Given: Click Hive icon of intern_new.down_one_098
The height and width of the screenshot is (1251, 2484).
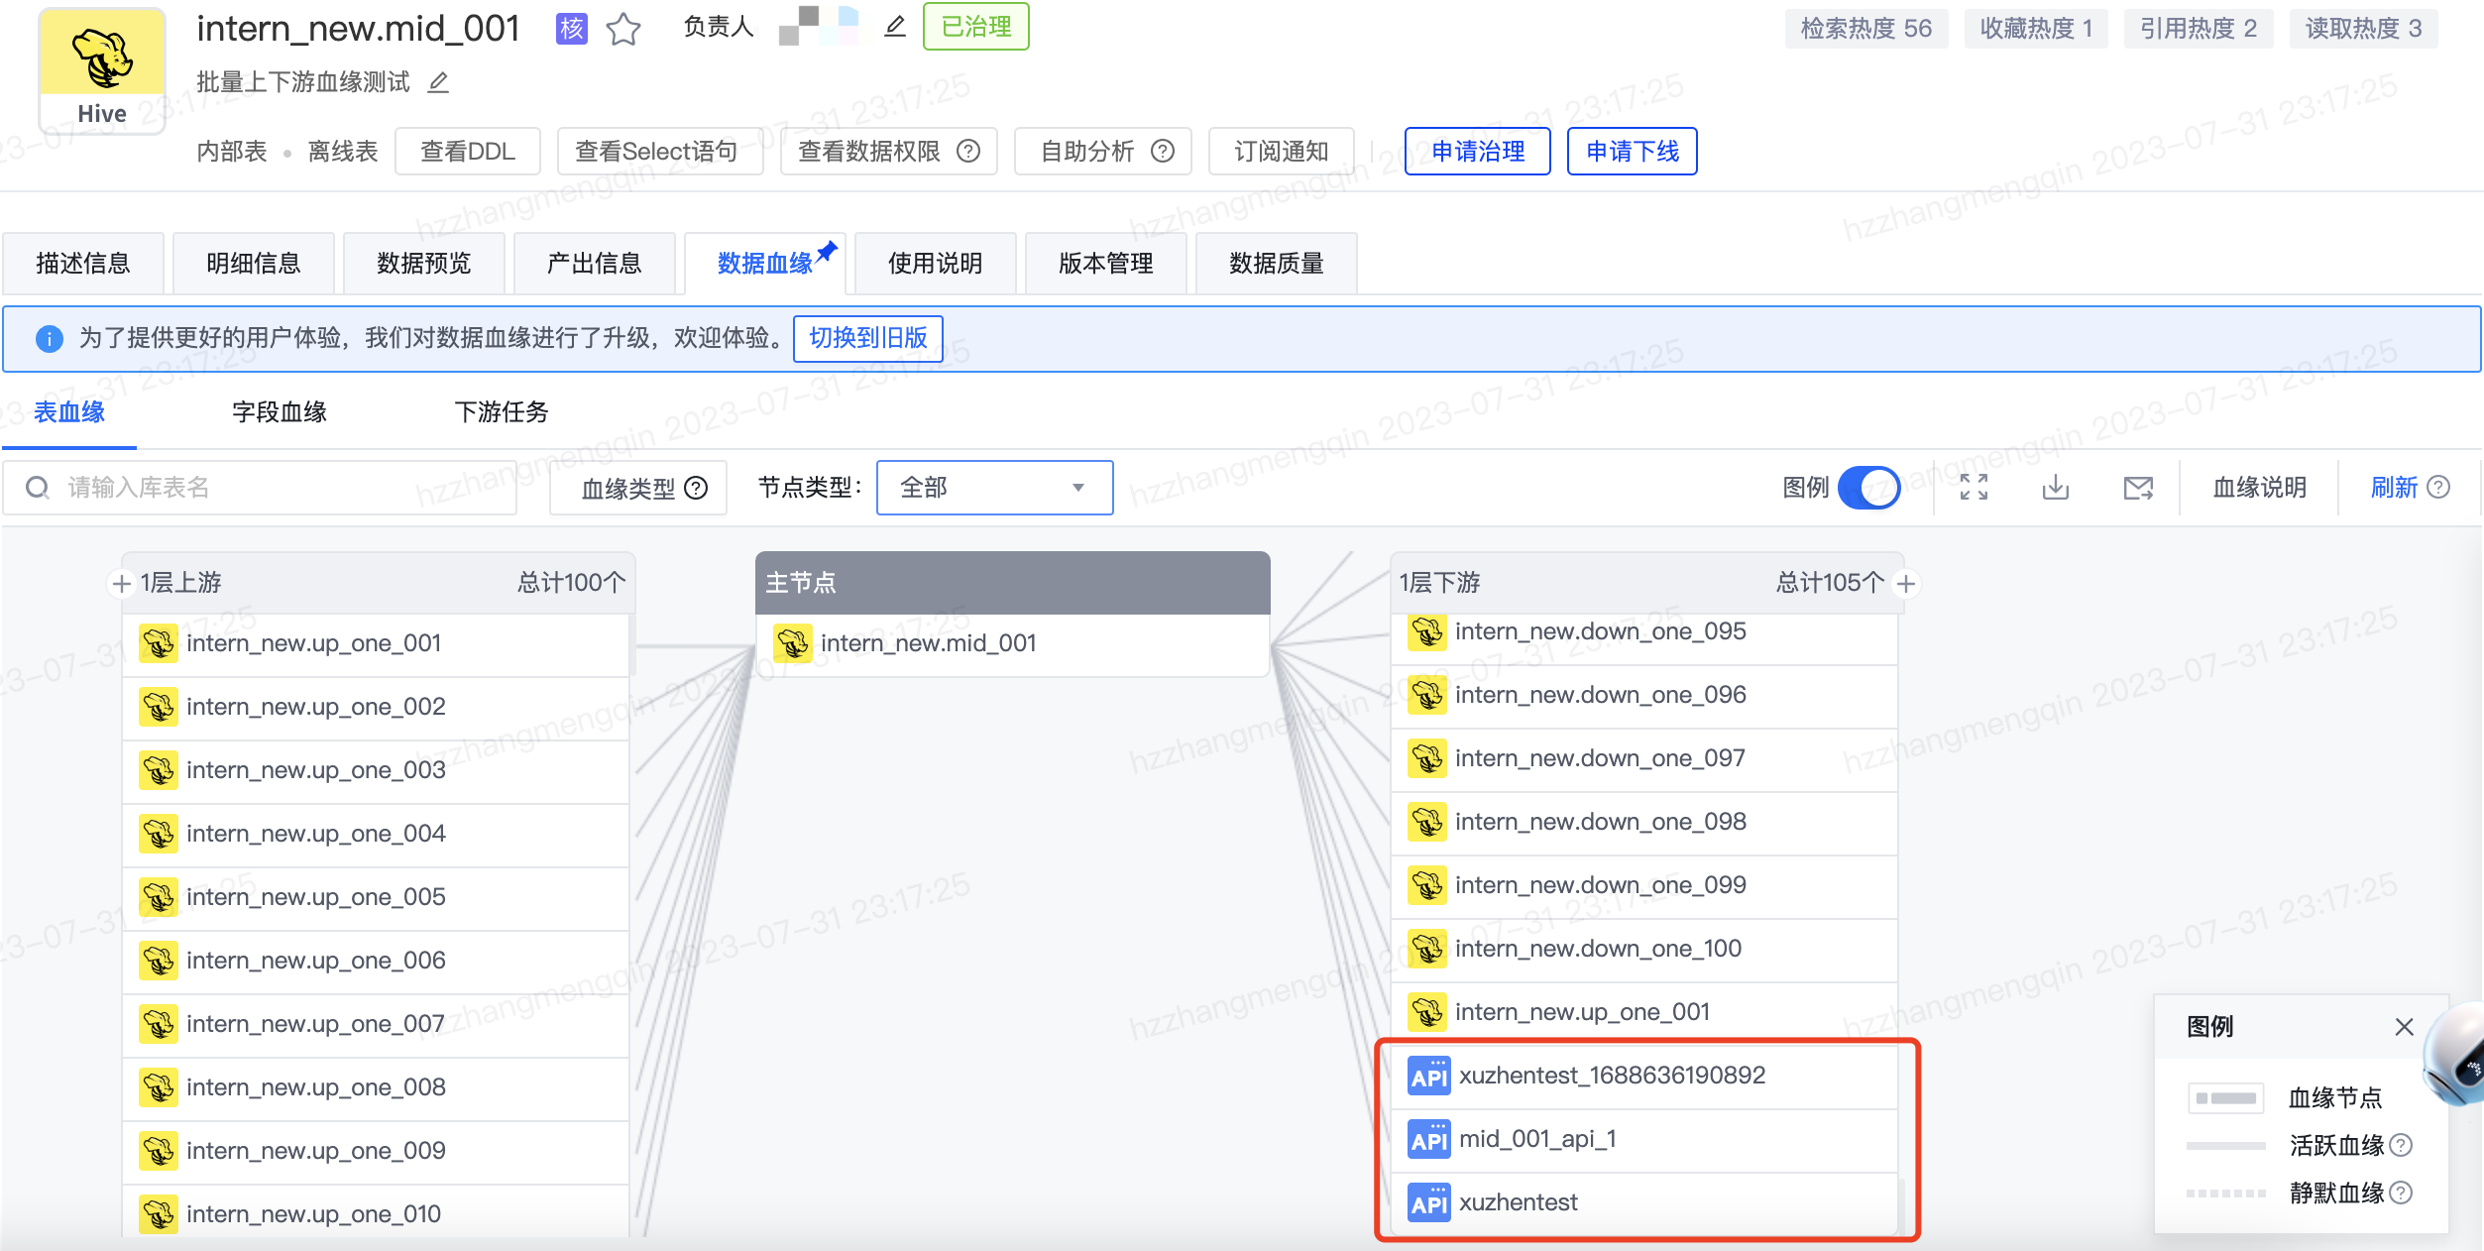Looking at the screenshot, I should [x=1427, y=822].
